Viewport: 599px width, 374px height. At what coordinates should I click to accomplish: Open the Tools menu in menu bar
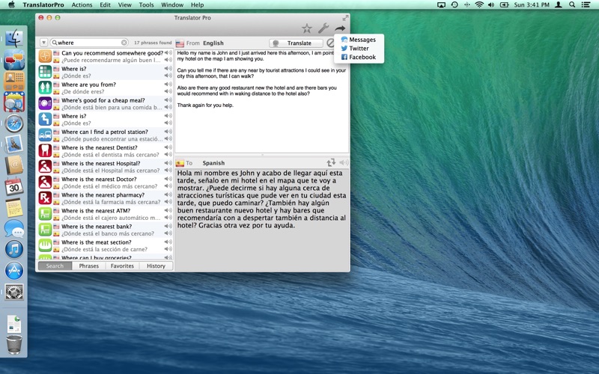147,4
